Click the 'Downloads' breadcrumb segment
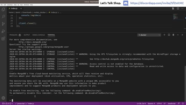Image resolution: width=186 pixels, height=105 pixels. tap(27, 12)
